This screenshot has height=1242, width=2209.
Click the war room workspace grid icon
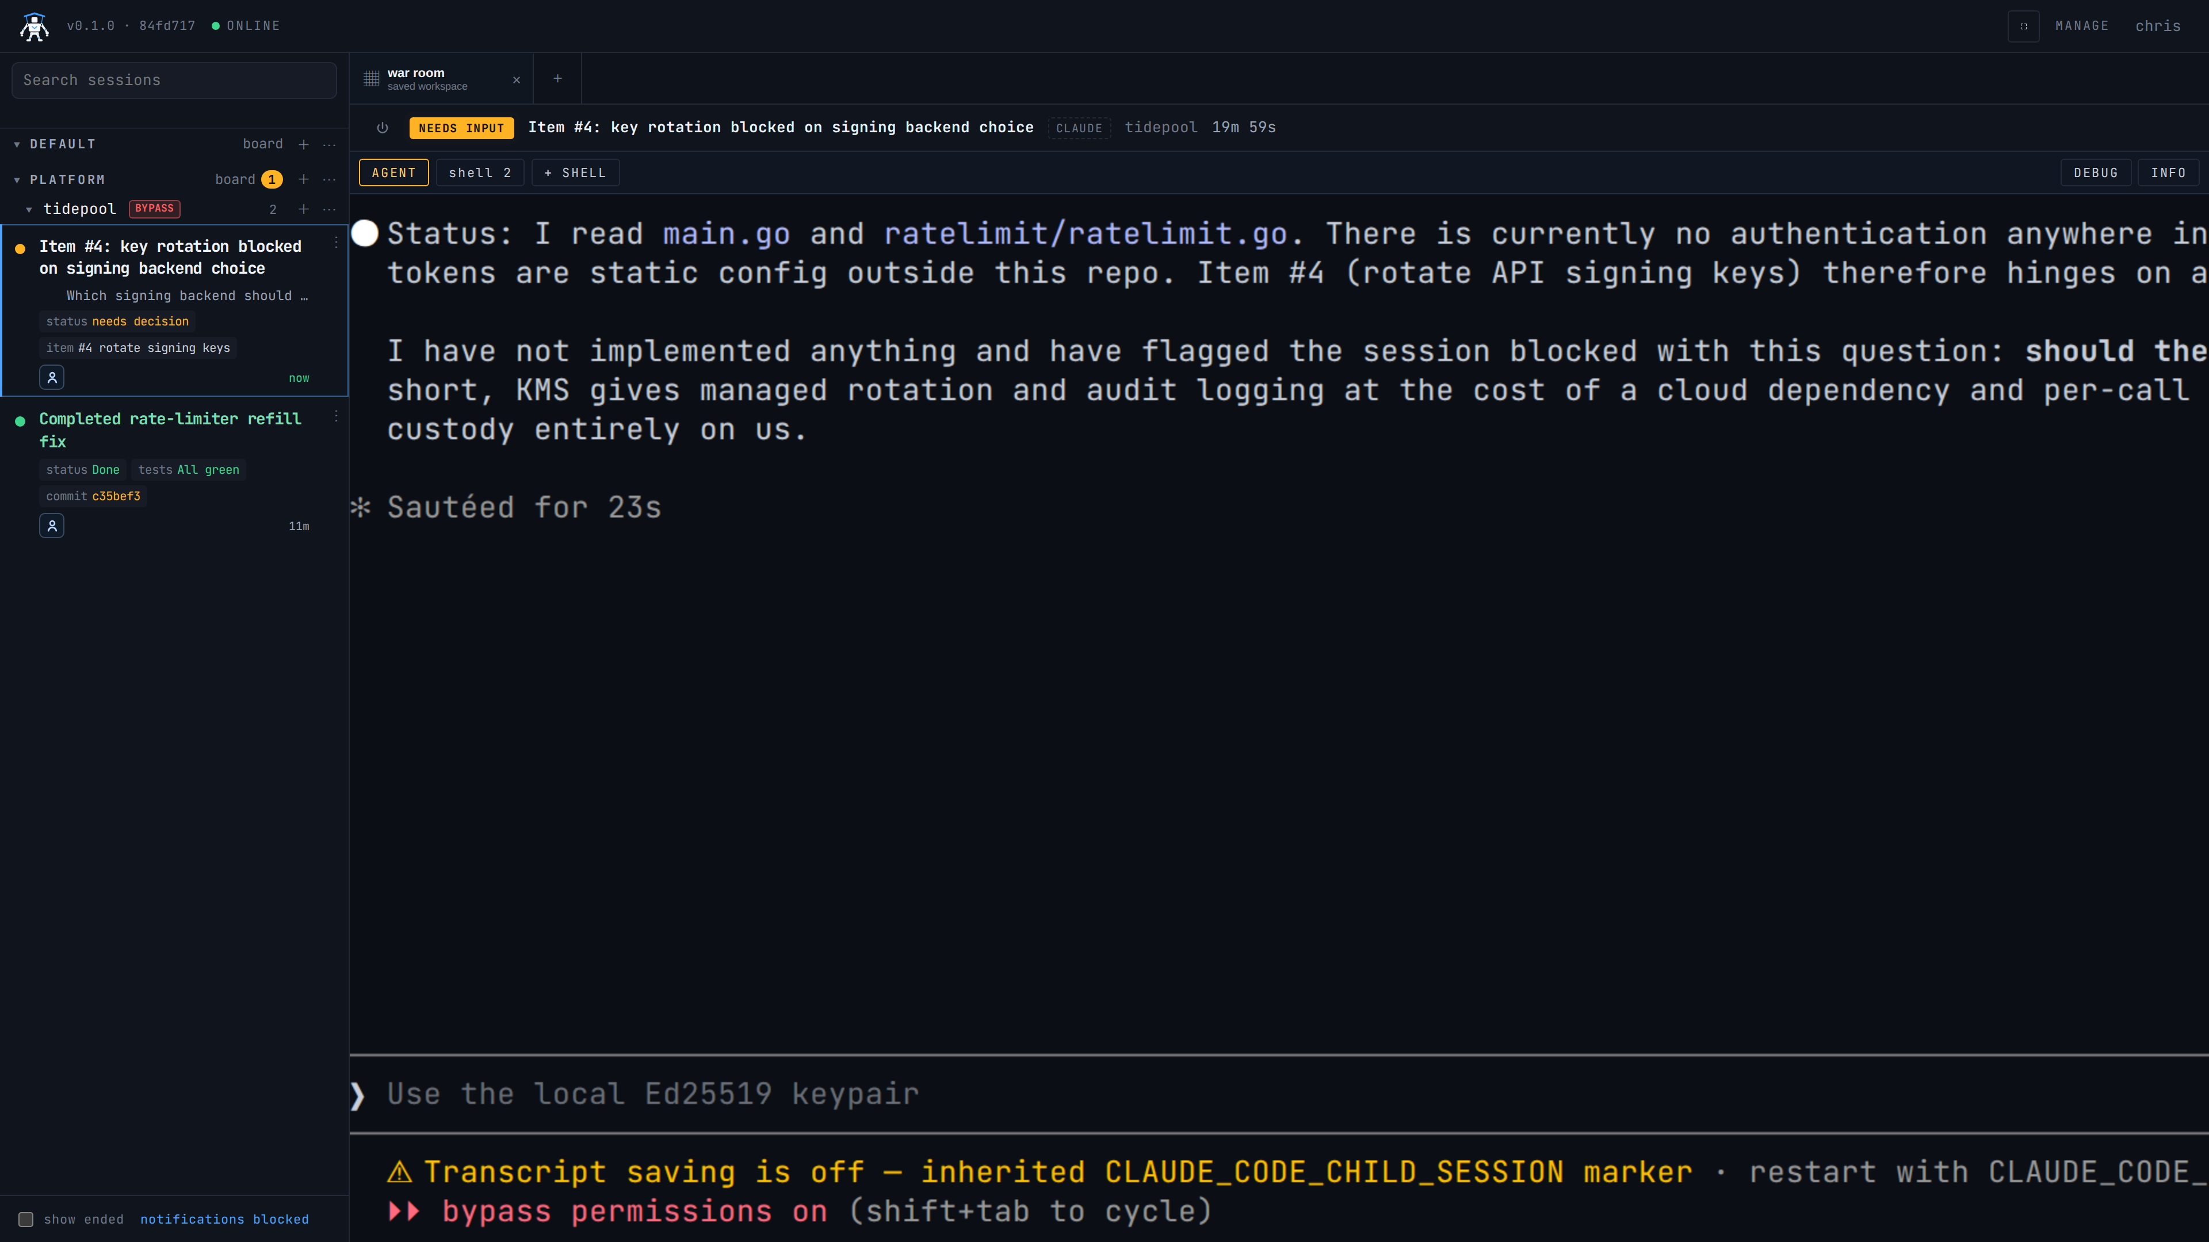(x=371, y=79)
